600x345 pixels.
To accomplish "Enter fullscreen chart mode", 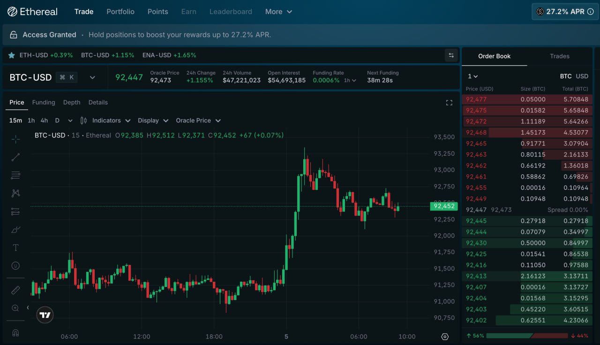I will click(449, 103).
